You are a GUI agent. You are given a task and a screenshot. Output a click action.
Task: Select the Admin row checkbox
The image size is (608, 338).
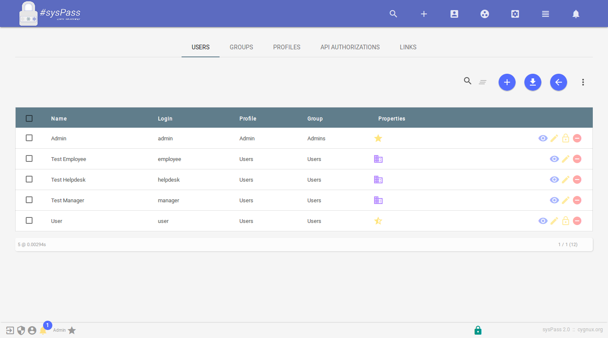[29, 138]
